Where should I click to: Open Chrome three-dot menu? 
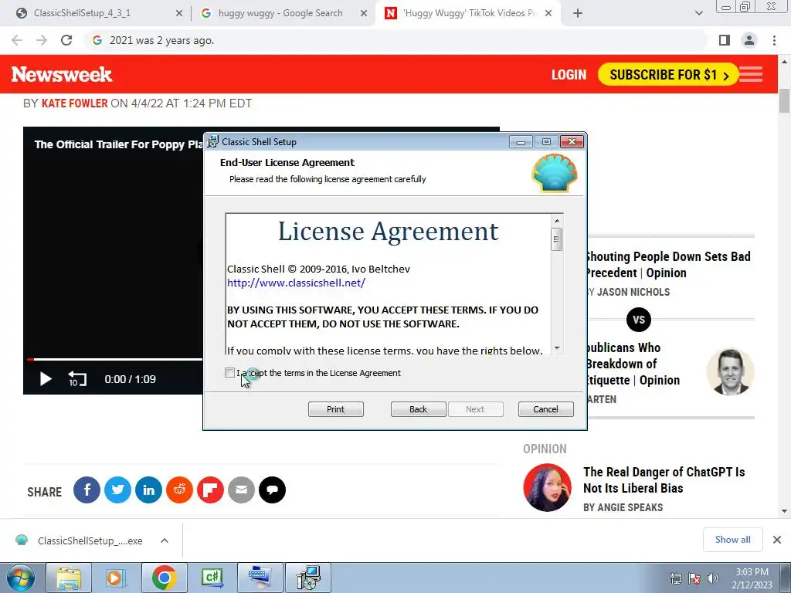click(x=774, y=40)
